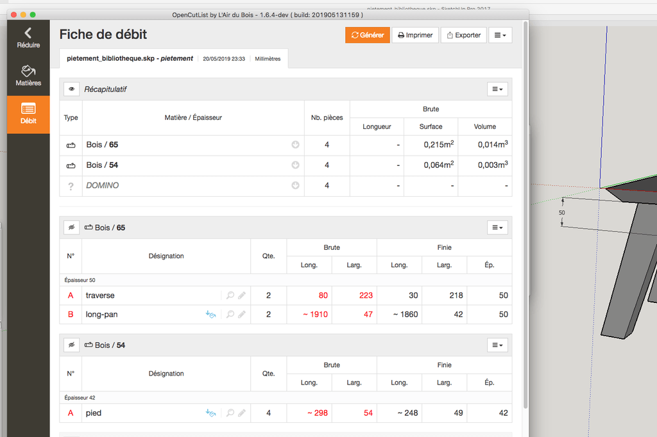This screenshot has height=437, width=657.
Task: Toggle visibility of the Bois / 54 group
Action: 72,345
